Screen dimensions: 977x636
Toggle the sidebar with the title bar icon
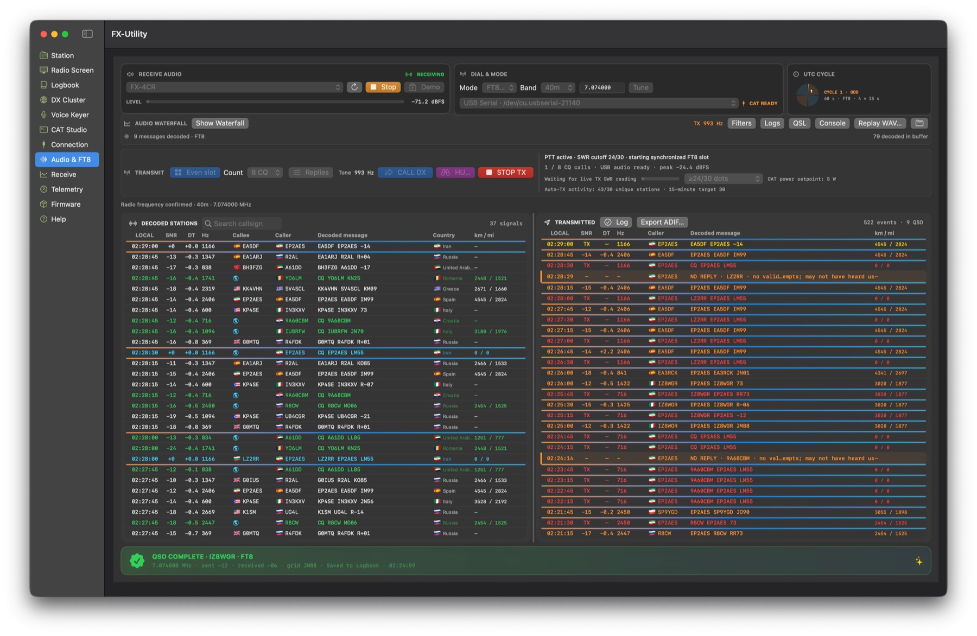click(87, 34)
